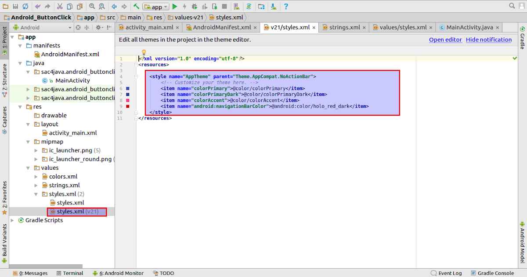Toggle the Build Variants tool window
Image resolution: width=527 pixels, height=277 pixels.
(4, 244)
